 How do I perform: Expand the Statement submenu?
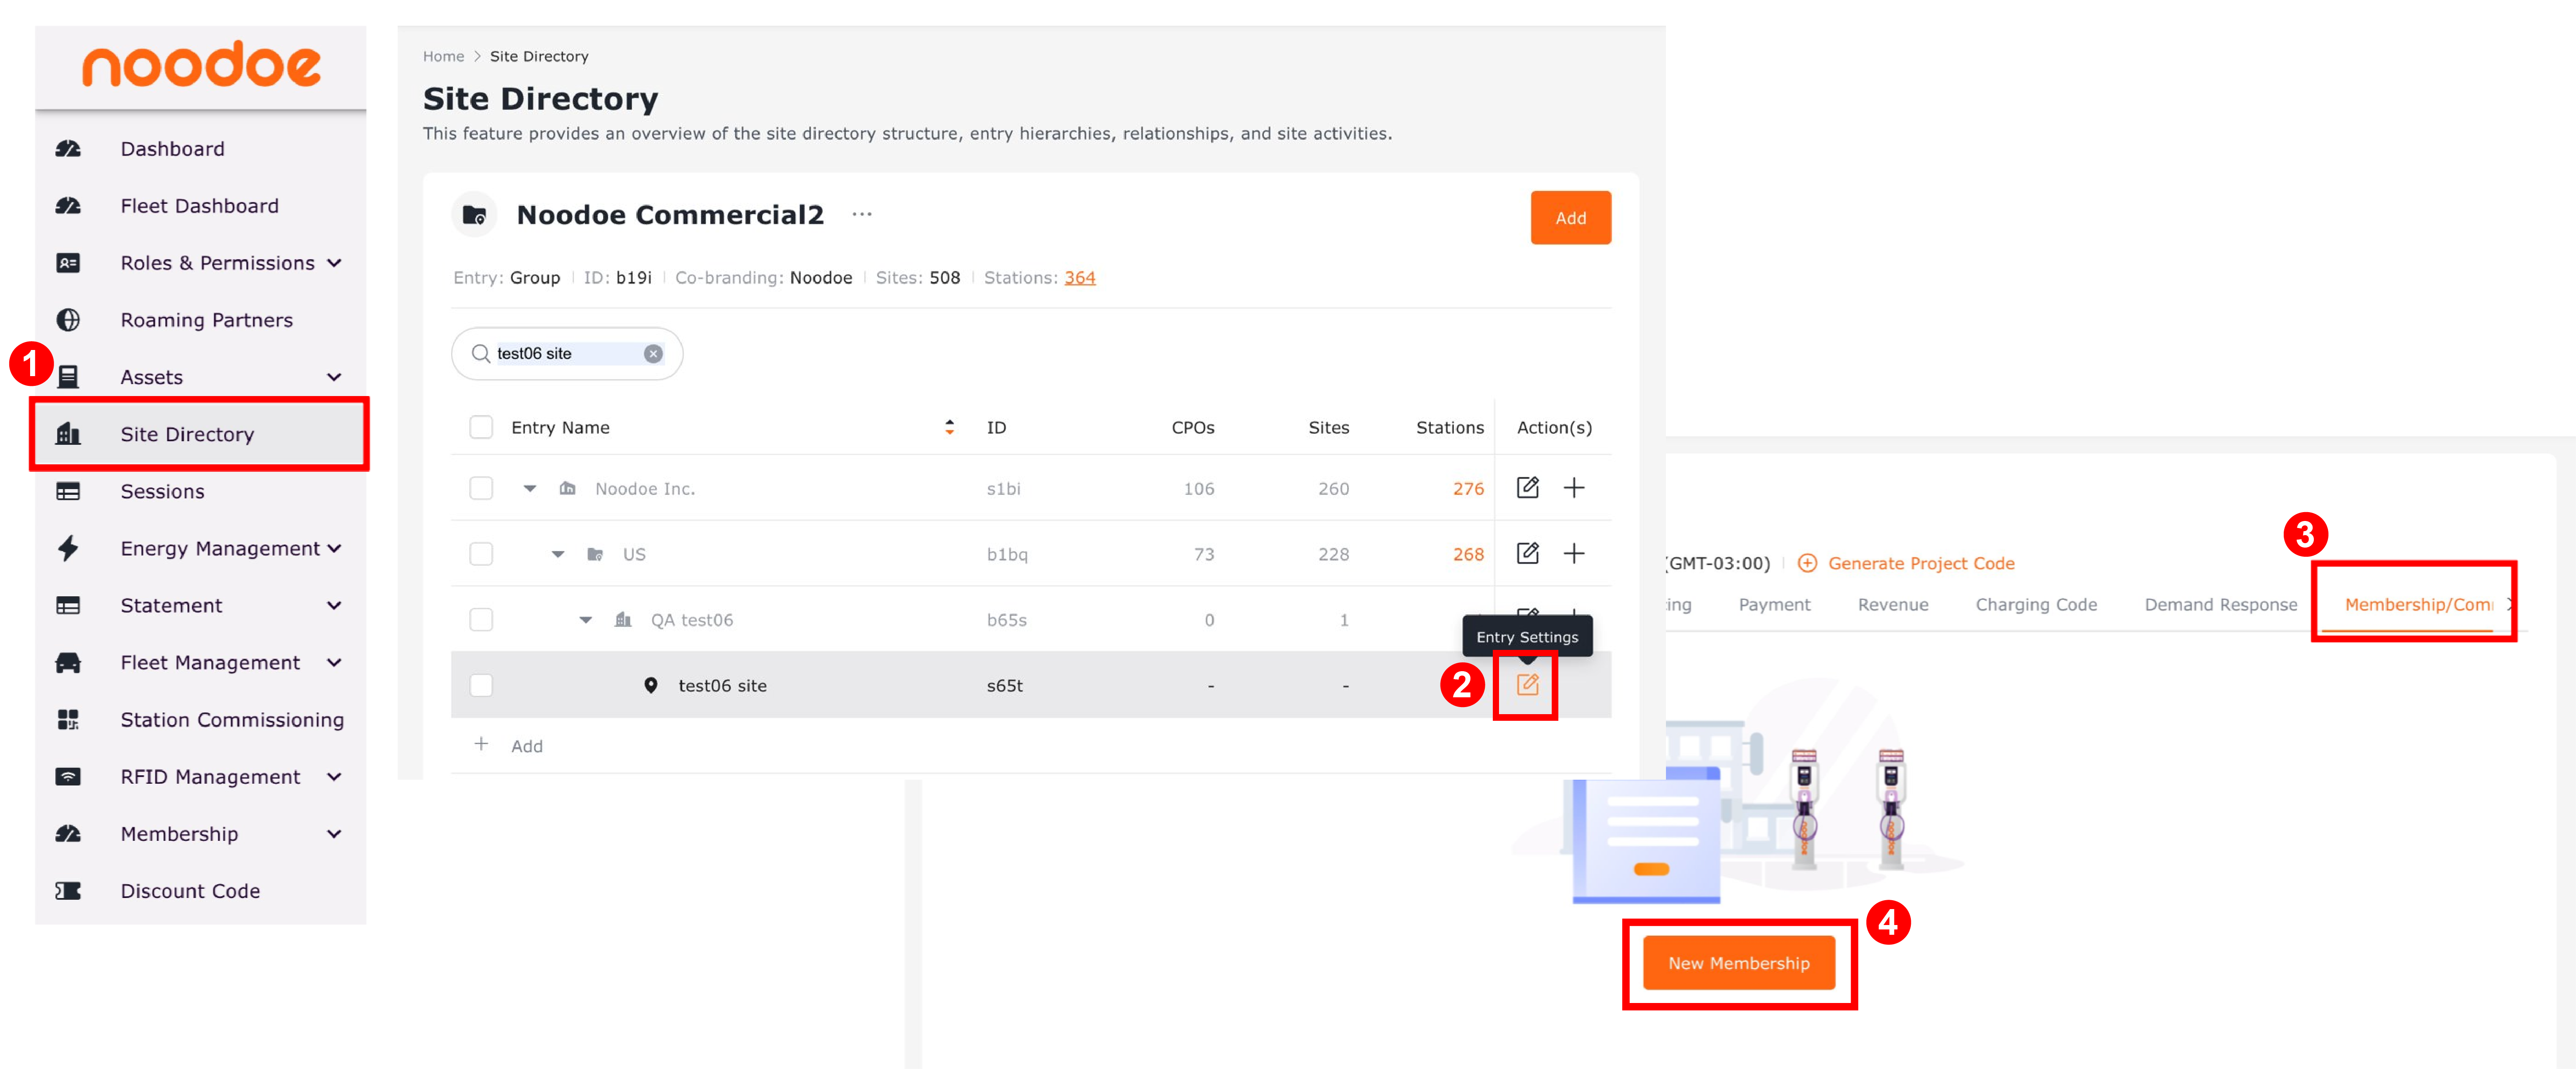click(334, 605)
